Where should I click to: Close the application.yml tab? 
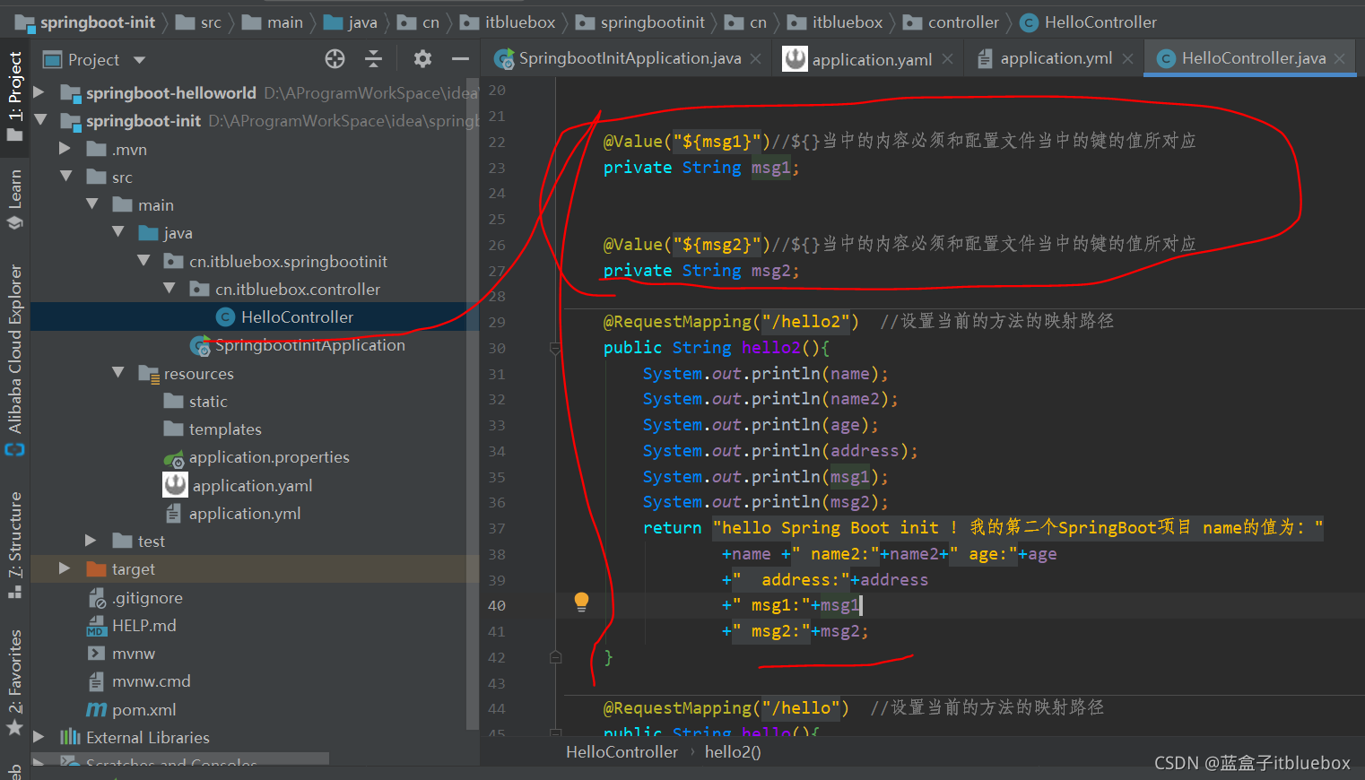[1127, 59]
